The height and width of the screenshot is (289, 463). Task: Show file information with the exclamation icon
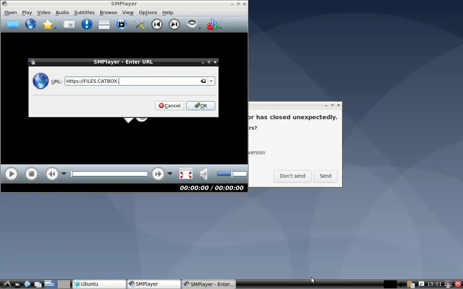[87, 25]
